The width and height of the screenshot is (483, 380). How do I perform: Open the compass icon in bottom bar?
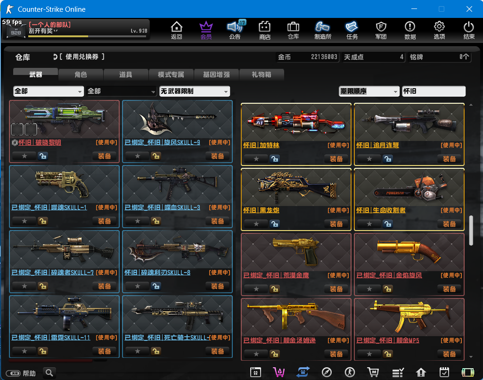(327, 372)
